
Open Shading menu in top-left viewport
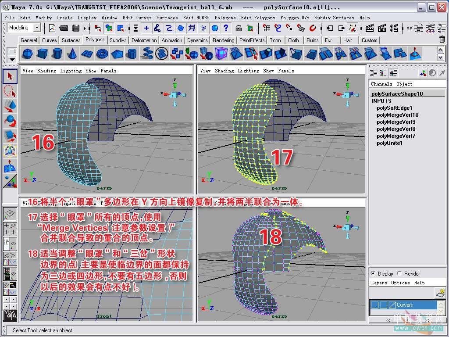[46, 71]
